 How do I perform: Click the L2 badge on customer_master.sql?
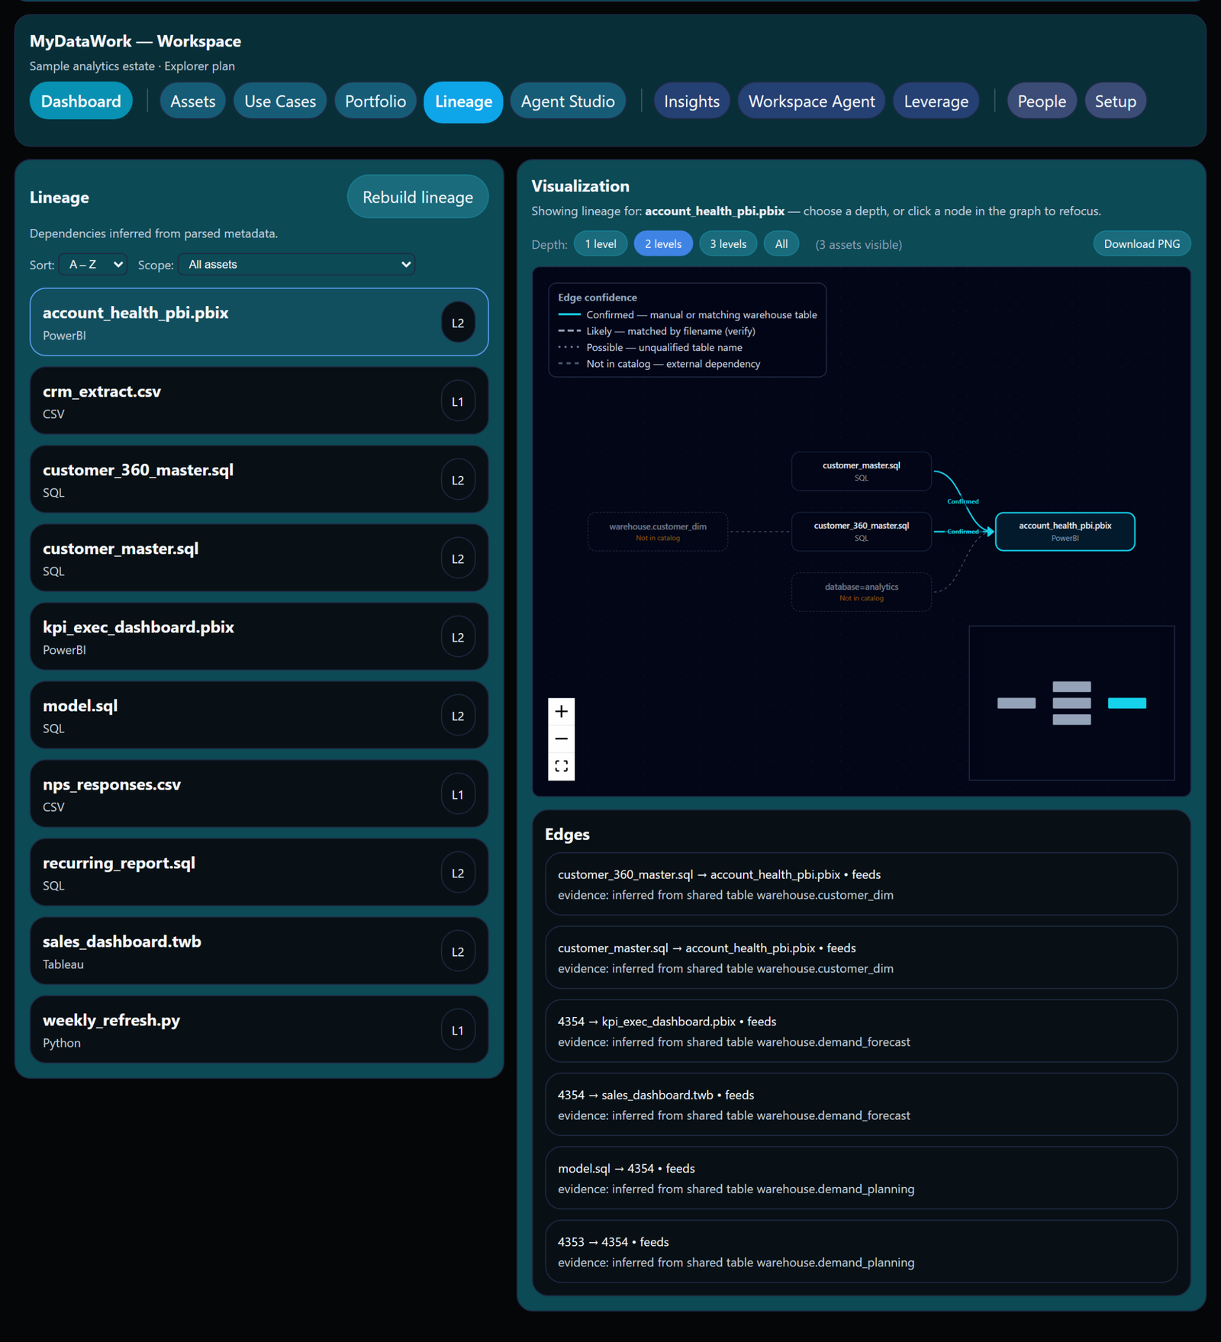(458, 558)
